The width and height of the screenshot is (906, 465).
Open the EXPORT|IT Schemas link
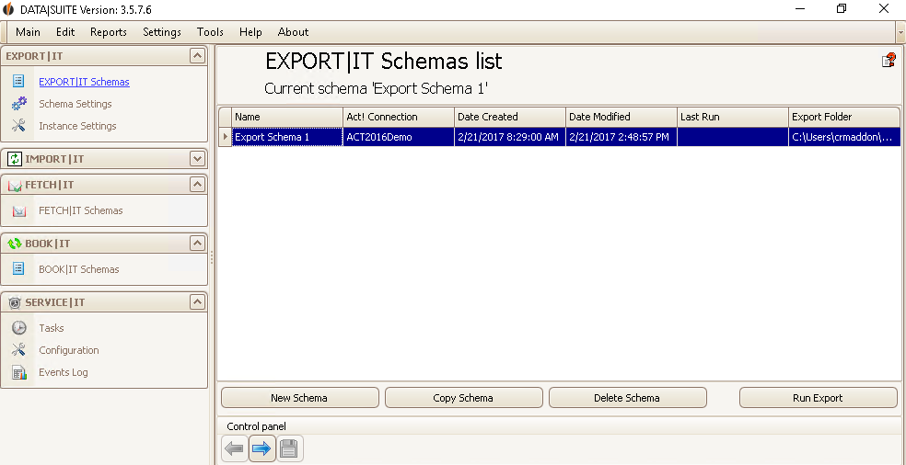click(85, 82)
